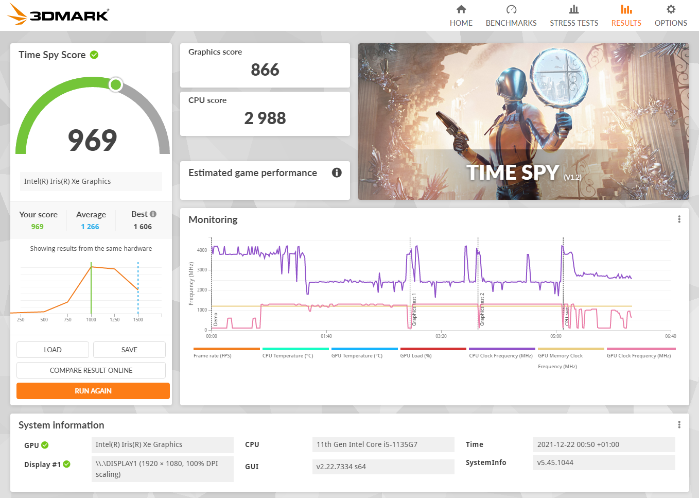Click 'Showing results from the same hardware' text
The height and width of the screenshot is (498, 699).
[x=91, y=249]
